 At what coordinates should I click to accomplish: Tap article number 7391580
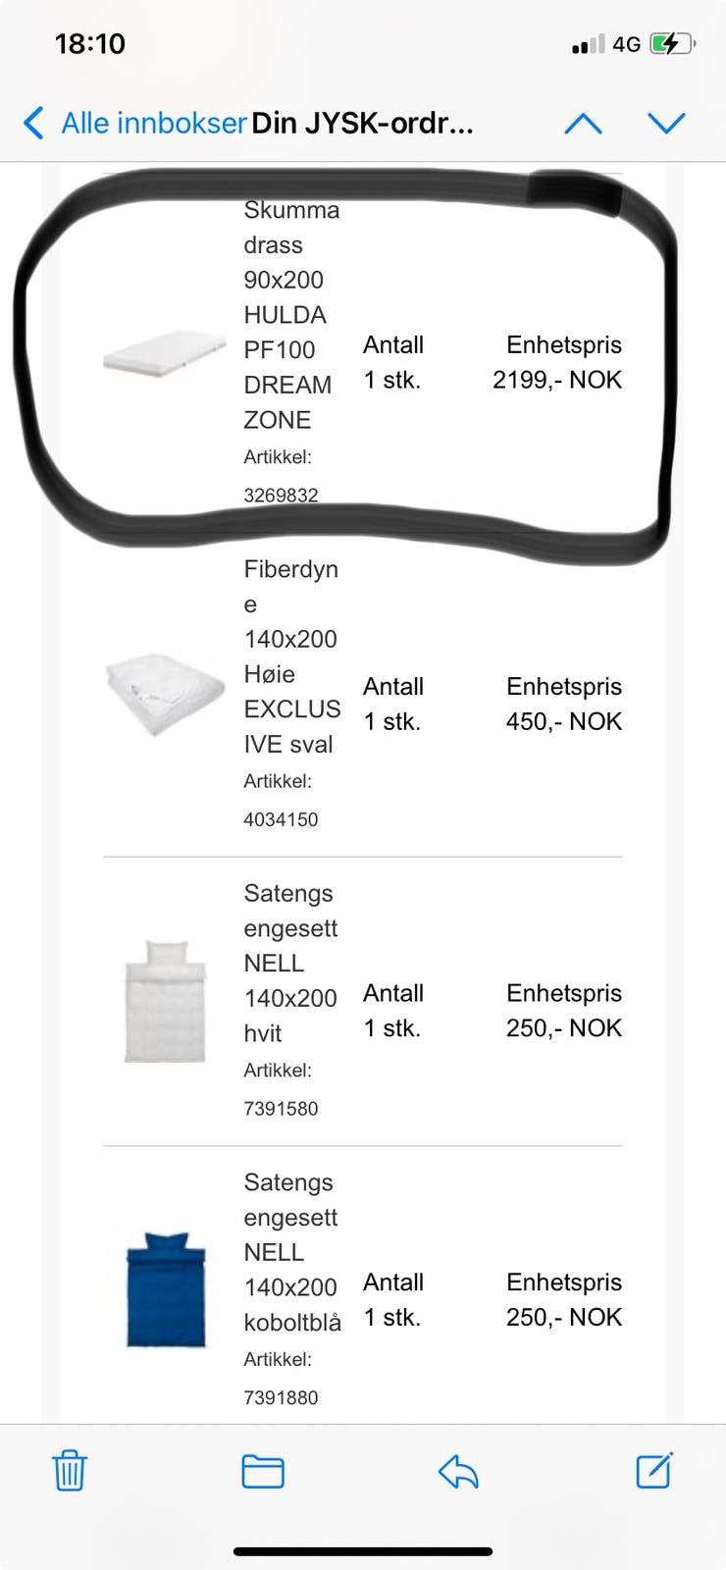[x=281, y=1109]
